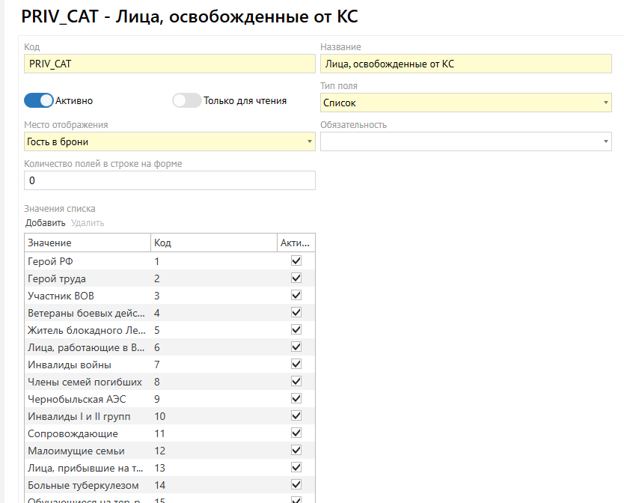This screenshot has width=624, height=503.
Task: Toggle active checkbox for Больные туберкулезом
Action: tap(296, 485)
